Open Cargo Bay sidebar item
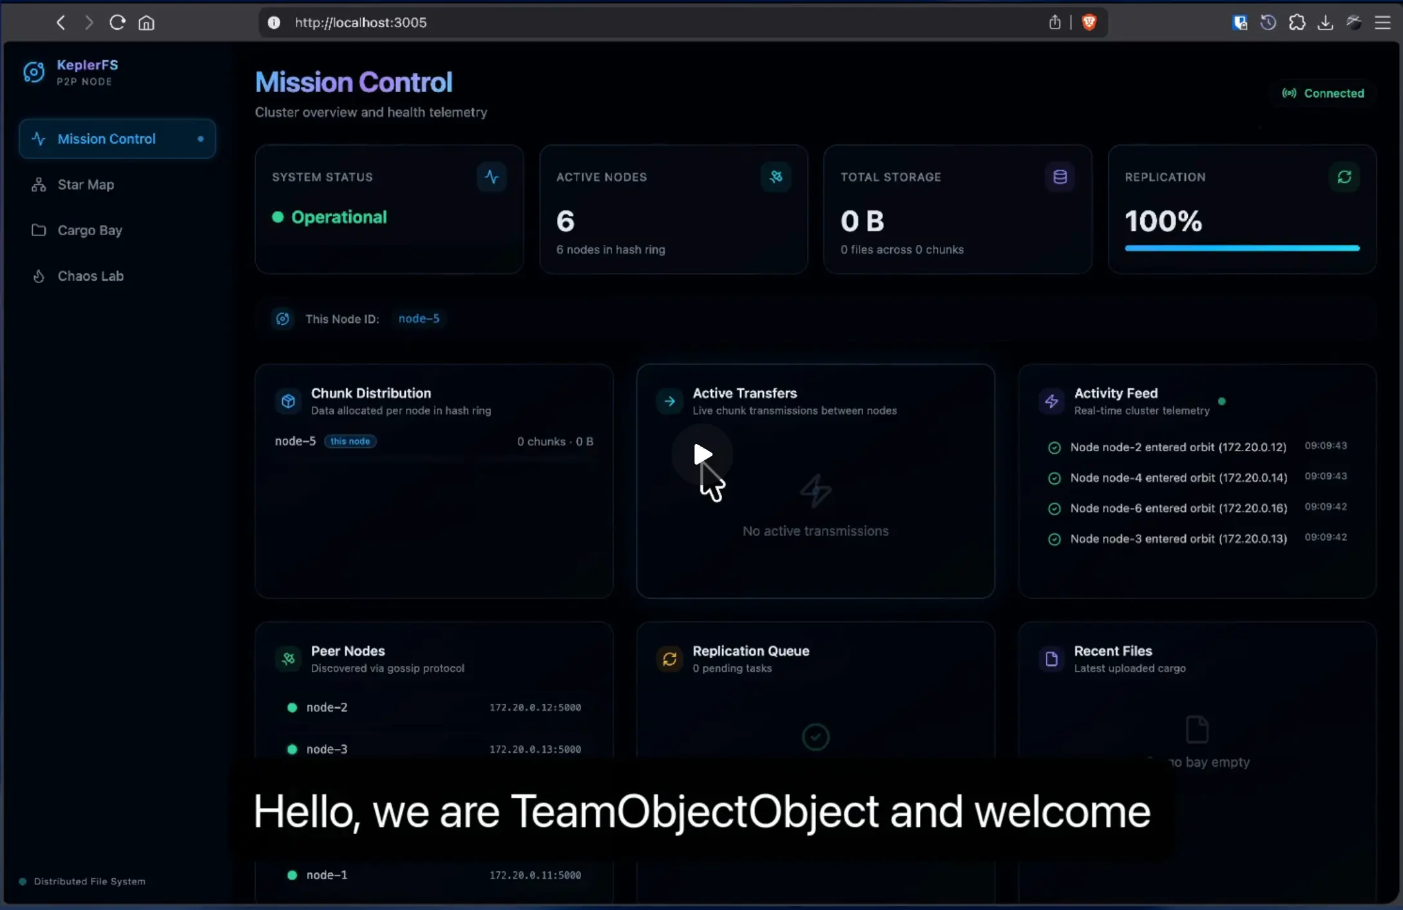Image resolution: width=1403 pixels, height=910 pixels. (90, 231)
